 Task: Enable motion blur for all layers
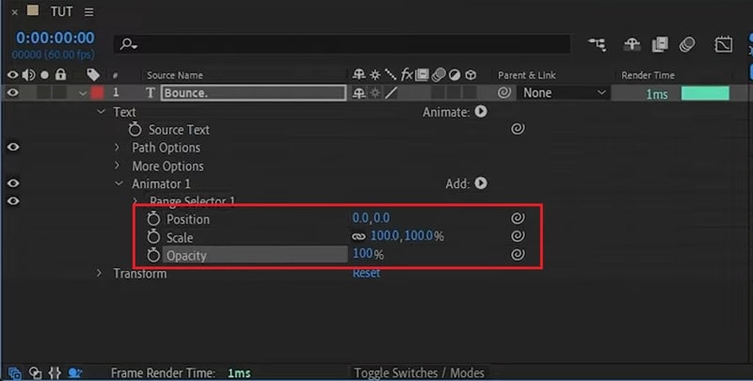tap(687, 44)
